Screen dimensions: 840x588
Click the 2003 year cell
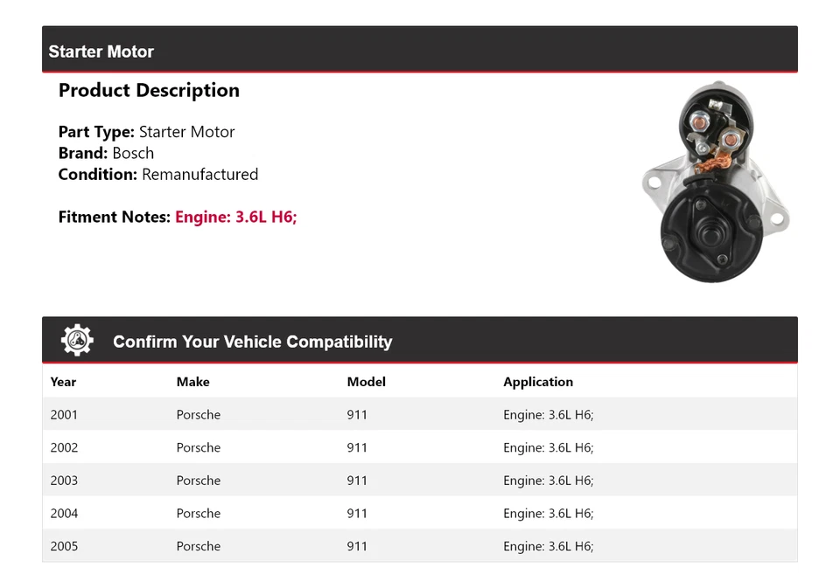[64, 481]
